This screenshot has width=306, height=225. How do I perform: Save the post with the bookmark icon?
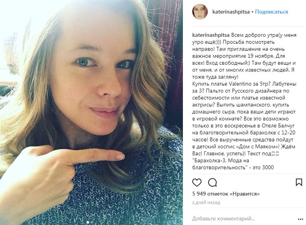(x=299, y=182)
